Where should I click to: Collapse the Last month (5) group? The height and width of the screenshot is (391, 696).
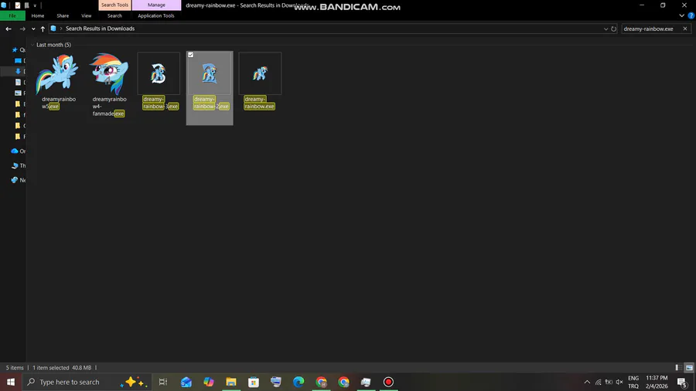tap(32, 45)
